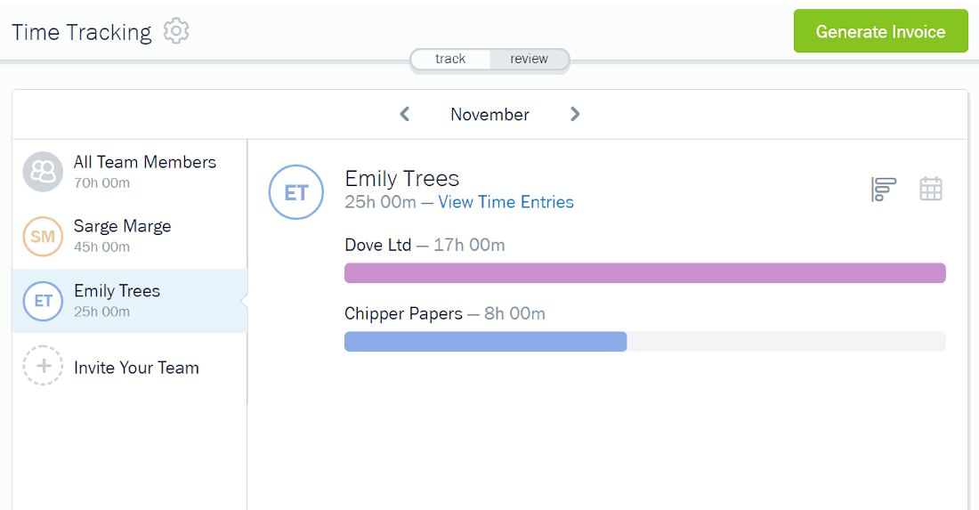Switch to calendar view icon
The height and width of the screenshot is (510, 979).
click(x=930, y=189)
